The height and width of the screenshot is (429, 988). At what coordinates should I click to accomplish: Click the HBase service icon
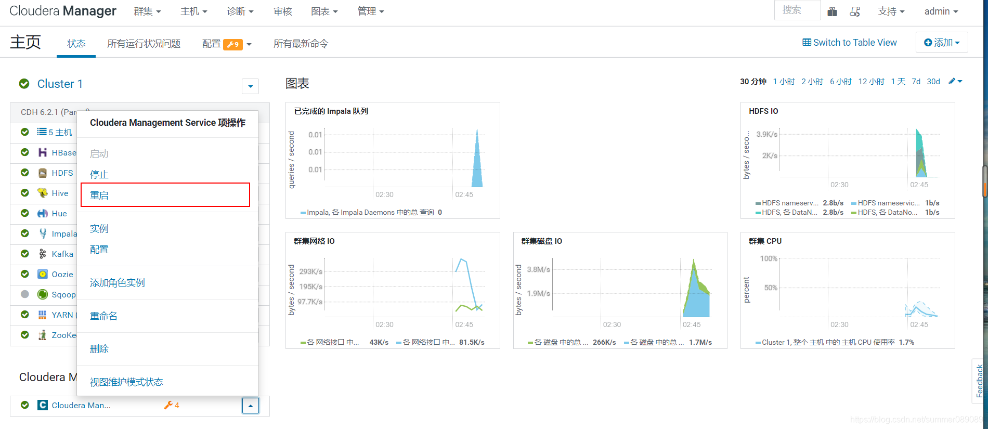point(43,152)
